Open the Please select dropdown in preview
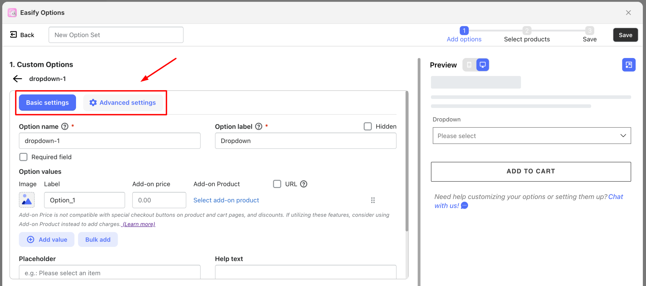Image resolution: width=646 pixels, height=286 pixels. pos(531,136)
